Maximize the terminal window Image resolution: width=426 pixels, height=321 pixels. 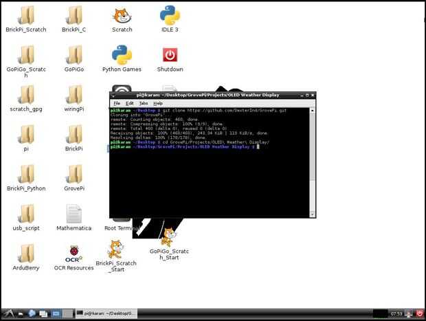pyautogui.click(x=307, y=96)
